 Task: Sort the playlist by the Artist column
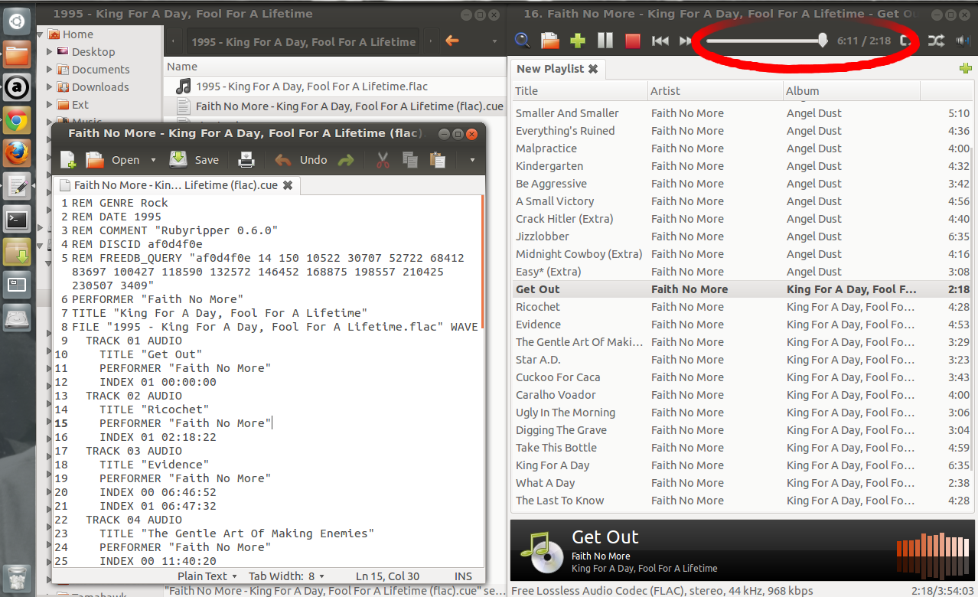point(716,90)
